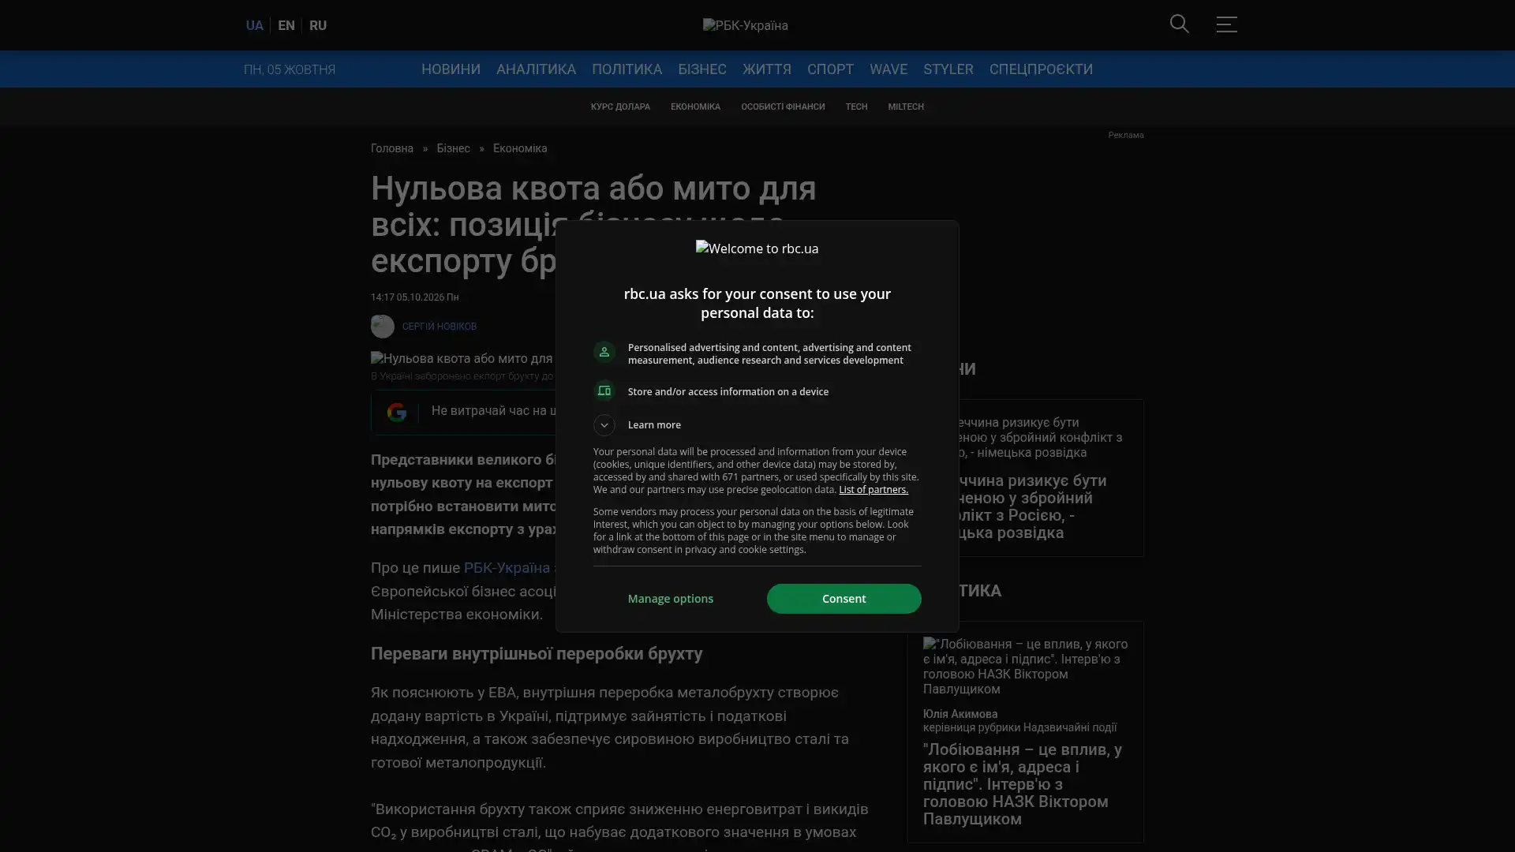Open the site search icon
The height and width of the screenshot is (852, 1515).
1179,24
